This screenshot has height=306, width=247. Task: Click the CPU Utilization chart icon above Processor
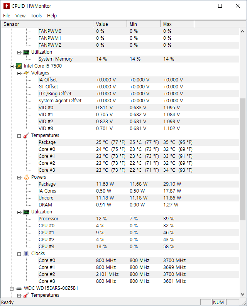click(26, 212)
